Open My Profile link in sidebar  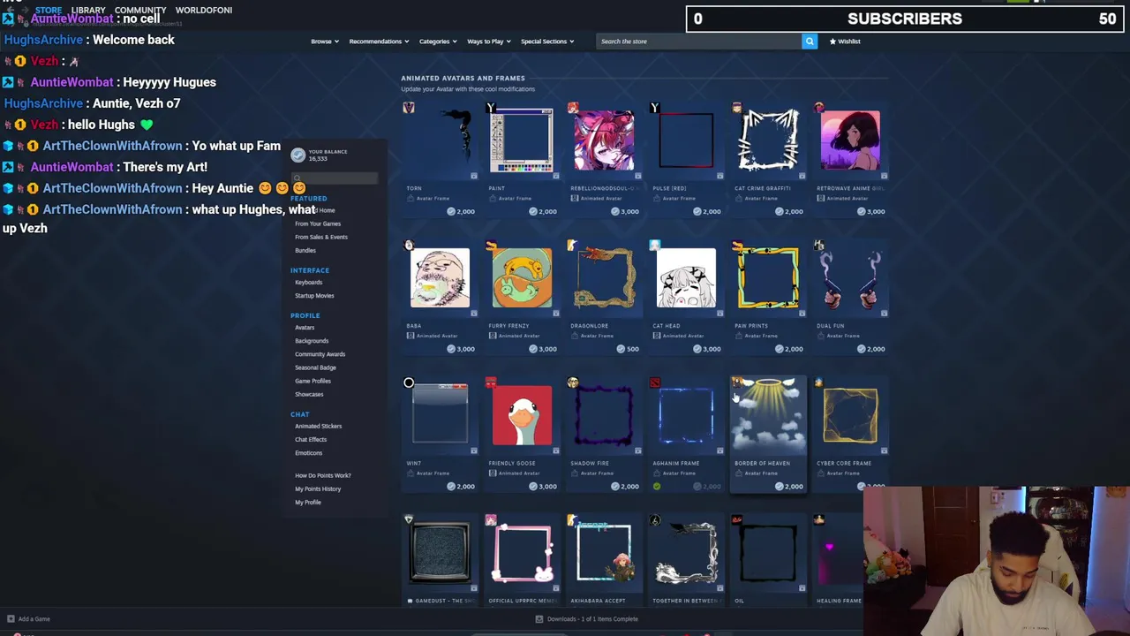pyautogui.click(x=308, y=502)
